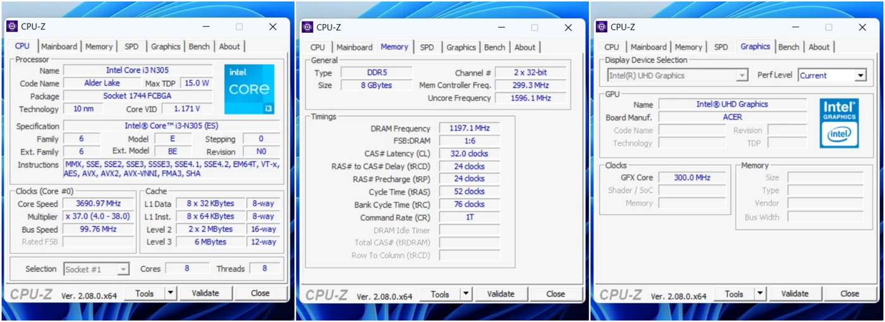
Task: Click Tools button in the right Graphics window
Action: coord(735,294)
